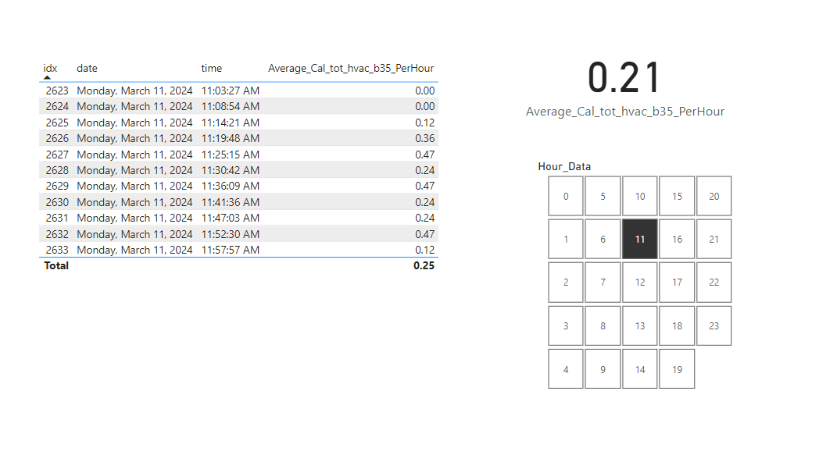
Task: Click time cell 11:52:30 AM
Action: [230, 234]
